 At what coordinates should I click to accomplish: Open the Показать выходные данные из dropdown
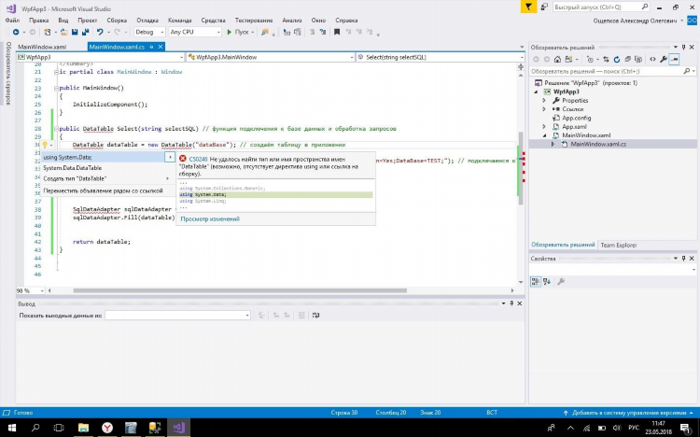pyautogui.click(x=177, y=315)
